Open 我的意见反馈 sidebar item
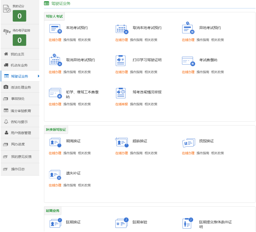256x232 pixels. tap(20, 157)
